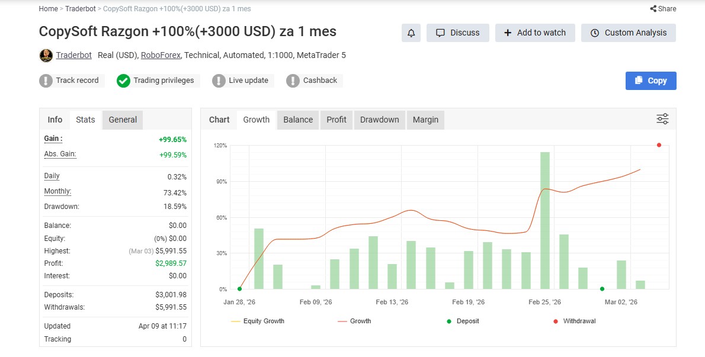Viewport: 705px width, 357px height.
Task: Select the Info tab
Action: [55, 120]
